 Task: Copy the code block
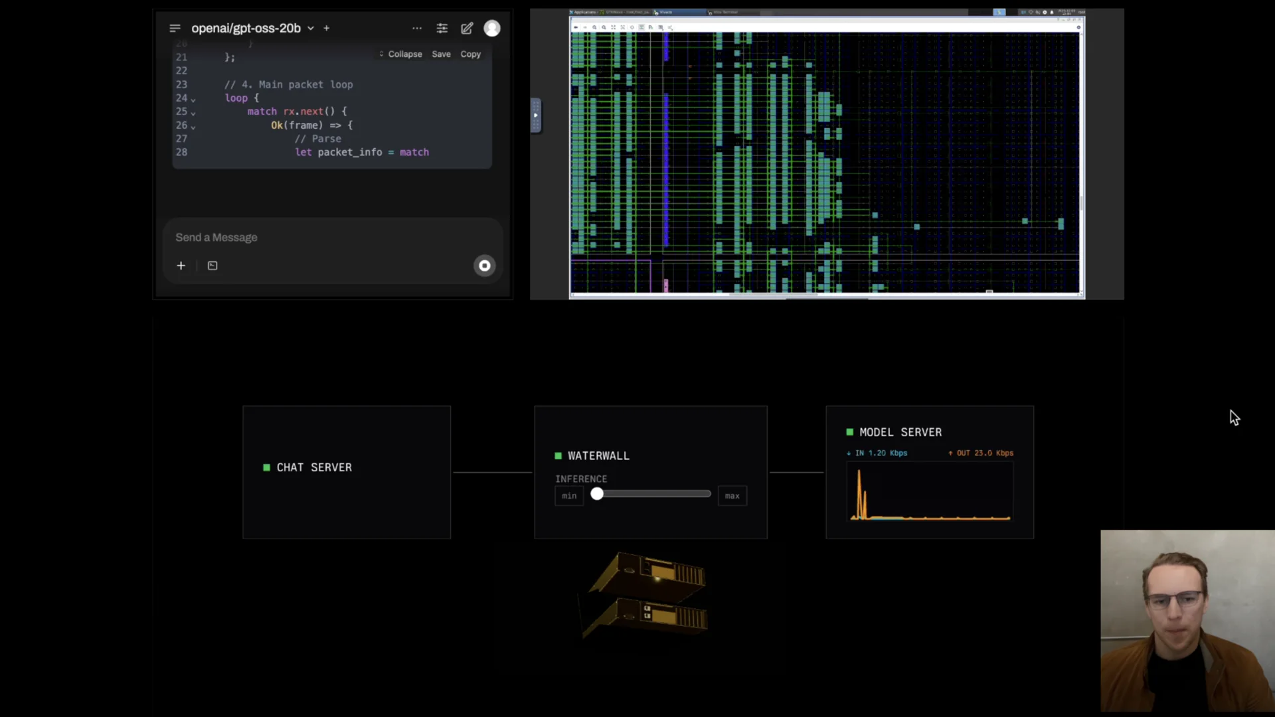471,54
